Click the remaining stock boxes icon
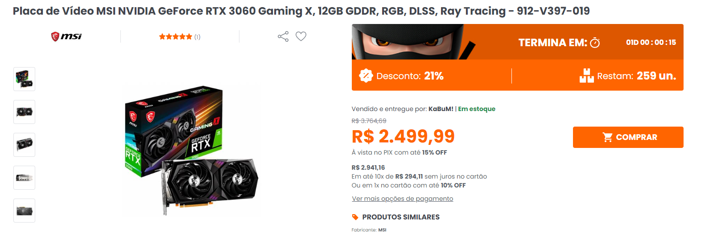The height and width of the screenshot is (239, 717). coord(586,76)
